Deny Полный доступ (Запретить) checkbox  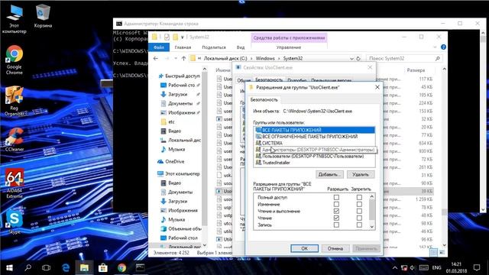(359, 197)
